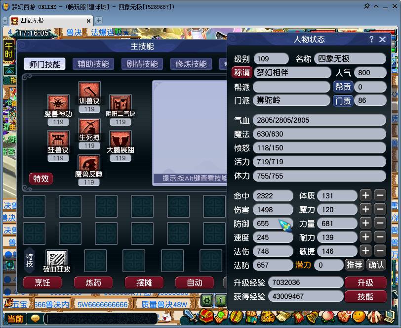401x328 pixels.
Task: Switch to 修炼技能 tab
Action: pos(191,64)
